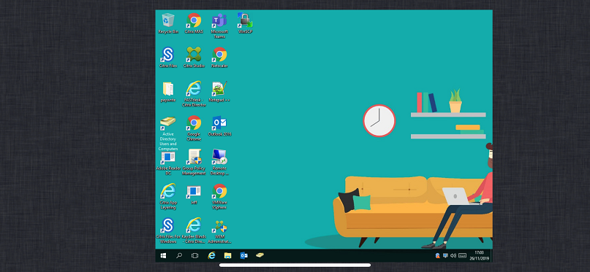Image resolution: width=590 pixels, height=272 pixels.
Task: Launch the Notepad++ desktop shortcut
Action: pyautogui.click(x=219, y=92)
